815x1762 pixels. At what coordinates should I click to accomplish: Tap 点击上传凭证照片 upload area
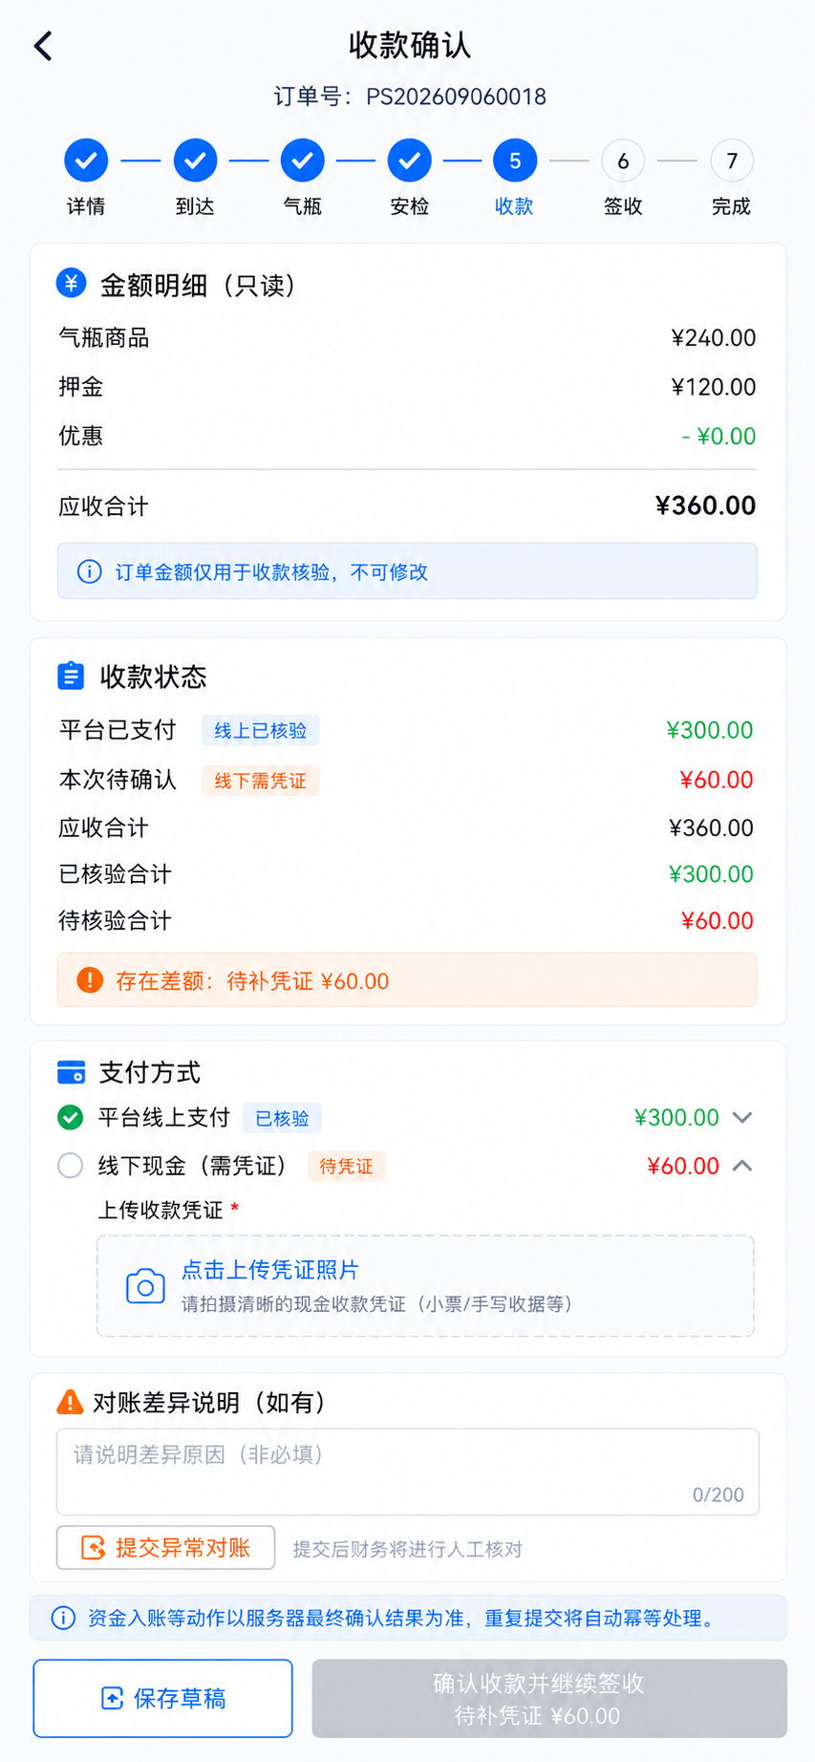point(425,1286)
